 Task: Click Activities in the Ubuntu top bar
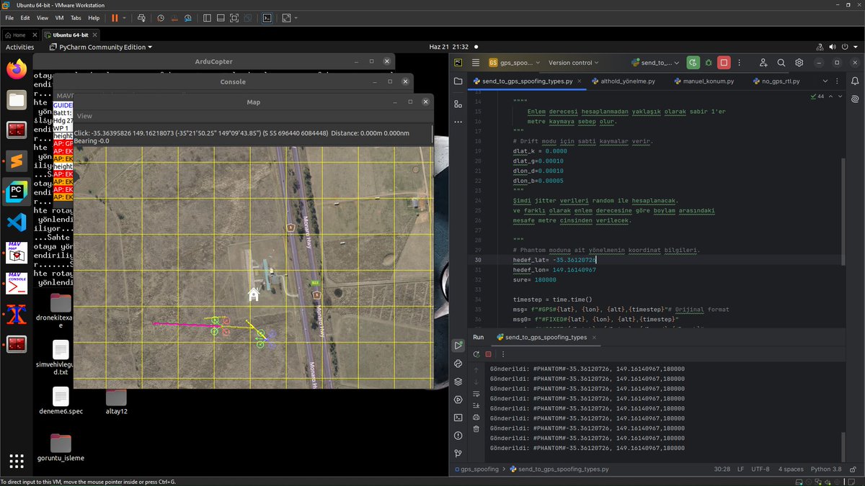pyautogui.click(x=20, y=48)
